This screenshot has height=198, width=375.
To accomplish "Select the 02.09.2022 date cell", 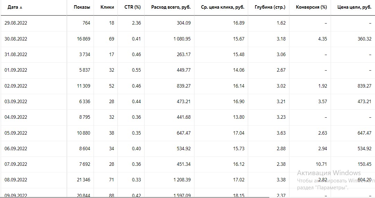I will point(16,86).
